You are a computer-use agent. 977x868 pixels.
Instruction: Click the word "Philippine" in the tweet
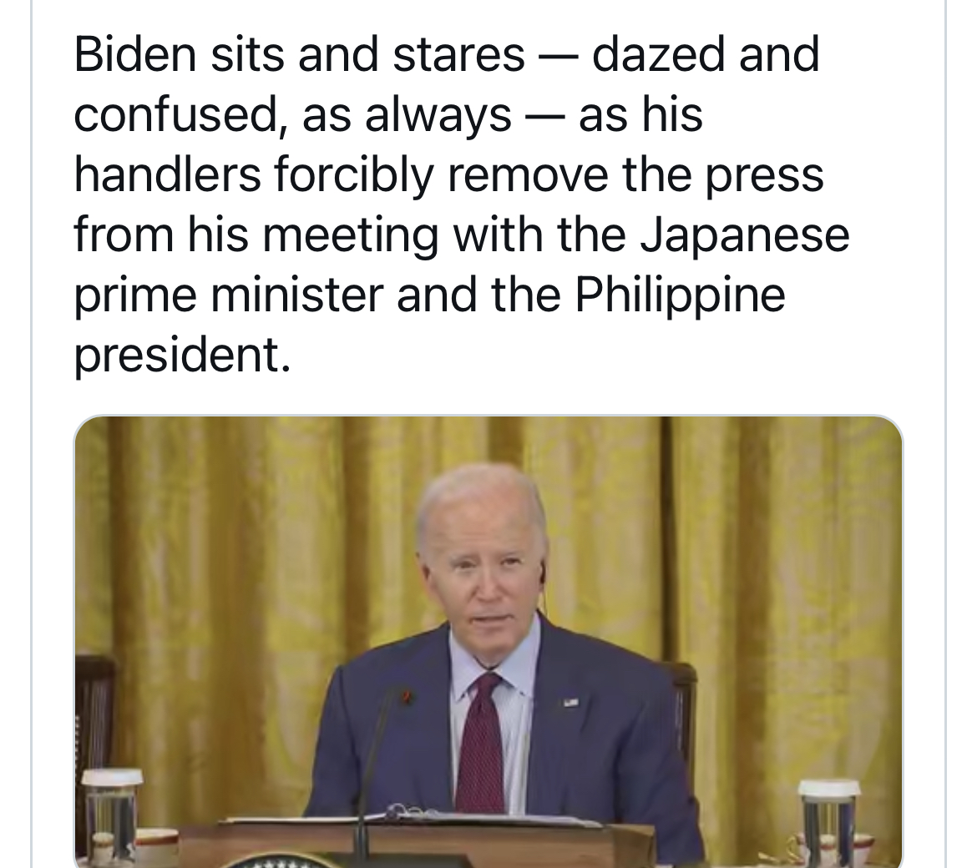click(x=680, y=295)
